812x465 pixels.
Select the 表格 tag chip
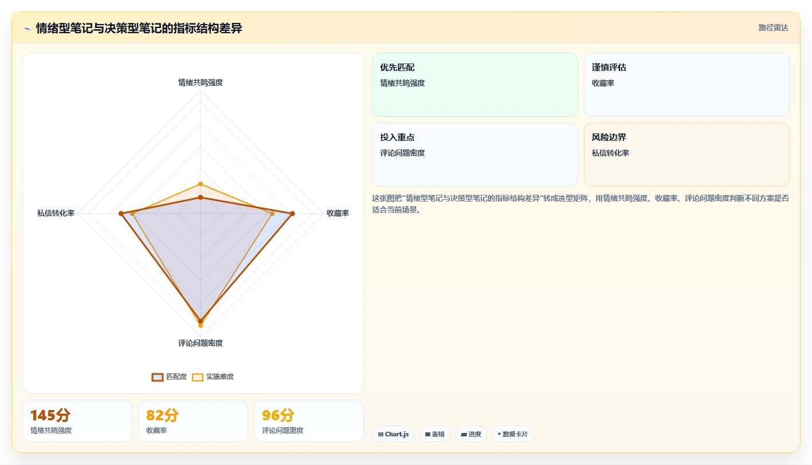click(435, 434)
